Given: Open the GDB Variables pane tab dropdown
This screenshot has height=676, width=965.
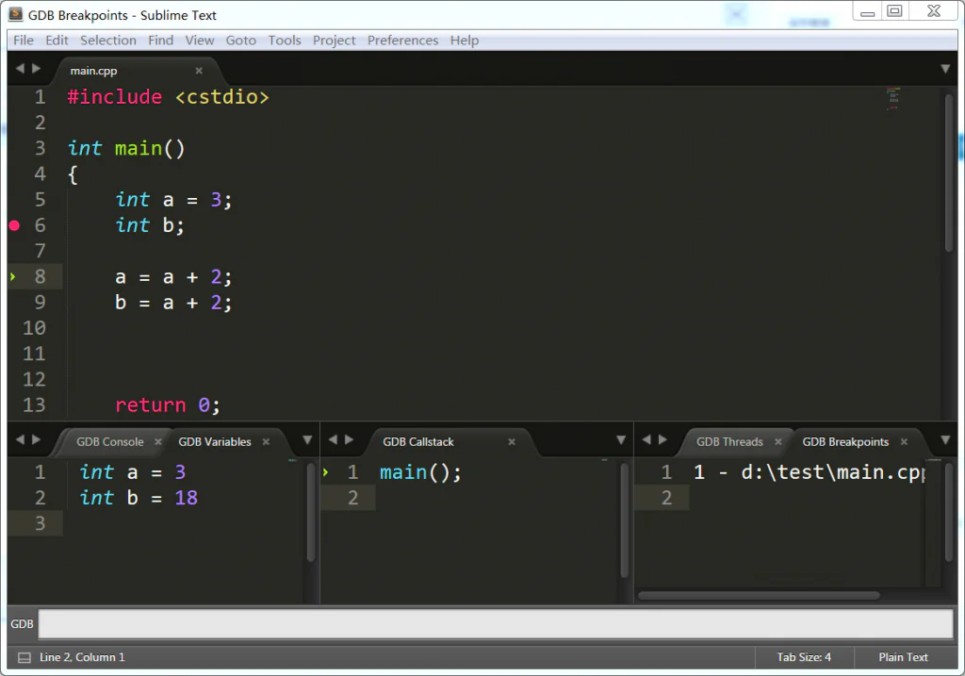Looking at the screenshot, I should tap(307, 440).
